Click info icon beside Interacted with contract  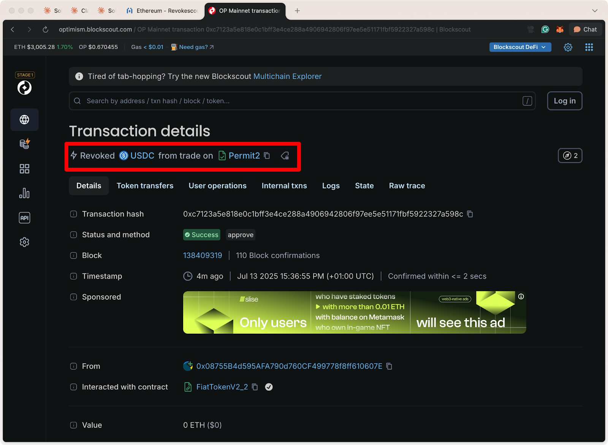(x=74, y=387)
